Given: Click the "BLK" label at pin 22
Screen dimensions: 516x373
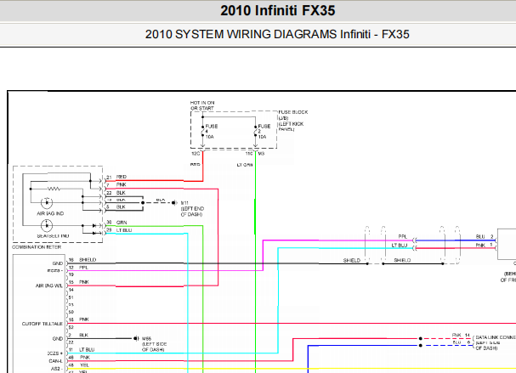Looking at the screenshot, I should (x=121, y=193).
